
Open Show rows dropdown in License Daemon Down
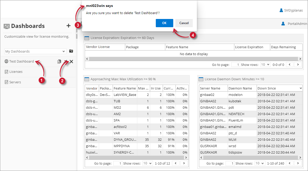point(260,163)
